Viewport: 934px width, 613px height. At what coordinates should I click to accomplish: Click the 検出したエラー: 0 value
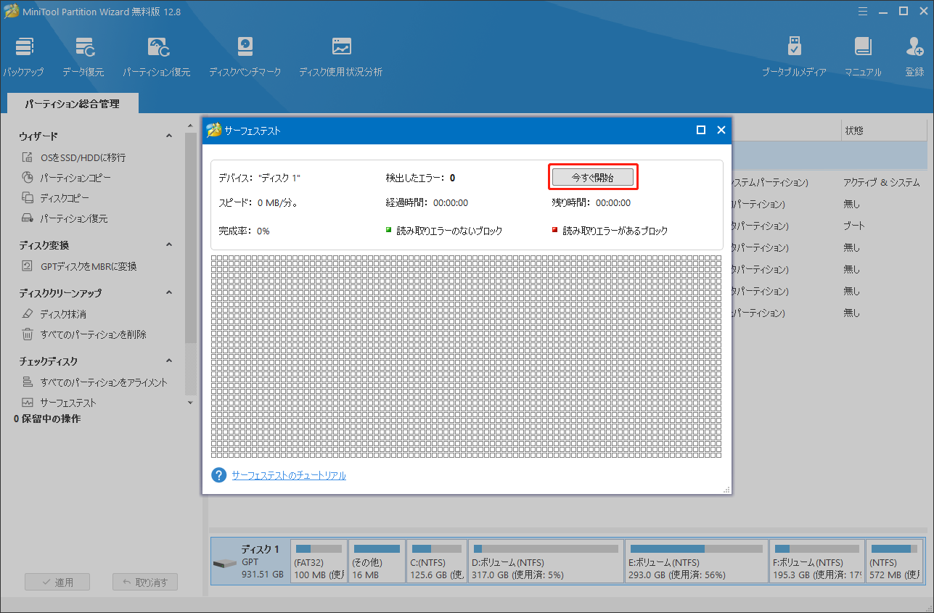coord(420,178)
